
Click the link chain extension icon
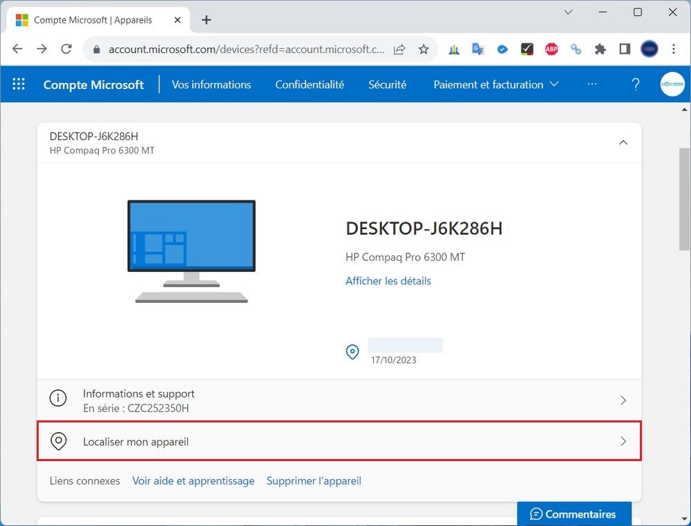(576, 49)
